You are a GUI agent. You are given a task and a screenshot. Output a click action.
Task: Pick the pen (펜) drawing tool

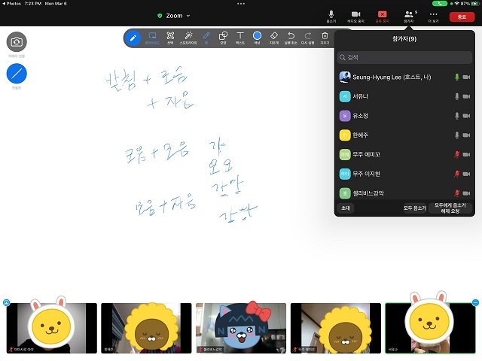click(206, 38)
